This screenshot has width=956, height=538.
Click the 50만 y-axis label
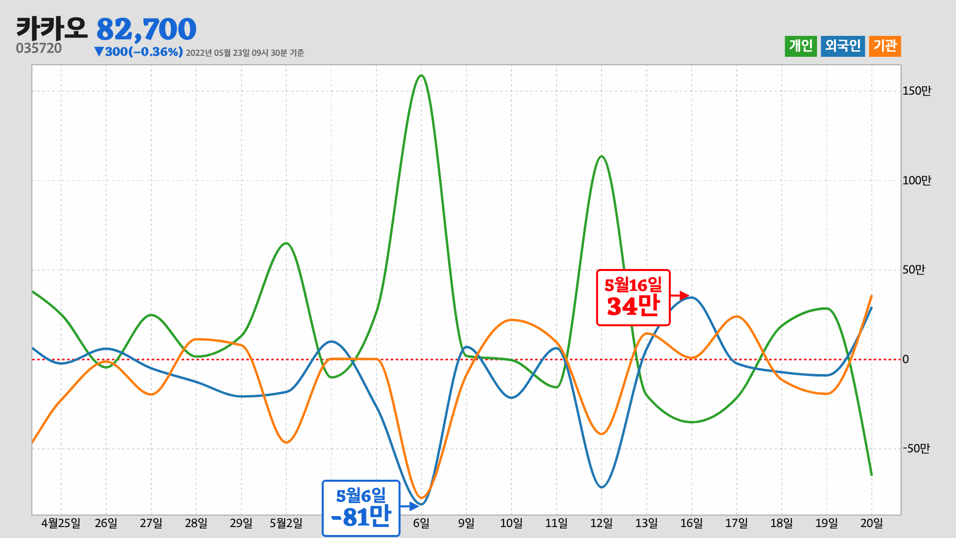coord(914,269)
